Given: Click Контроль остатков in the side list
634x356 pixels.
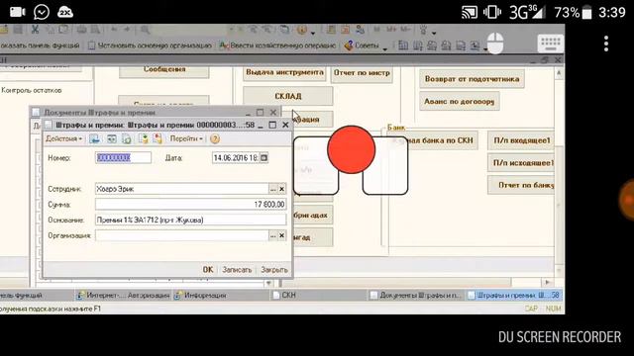Looking at the screenshot, I should point(32,90).
